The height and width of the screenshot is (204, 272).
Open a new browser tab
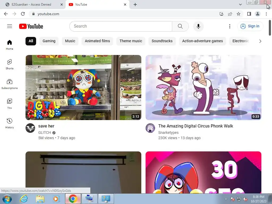tap(135, 5)
